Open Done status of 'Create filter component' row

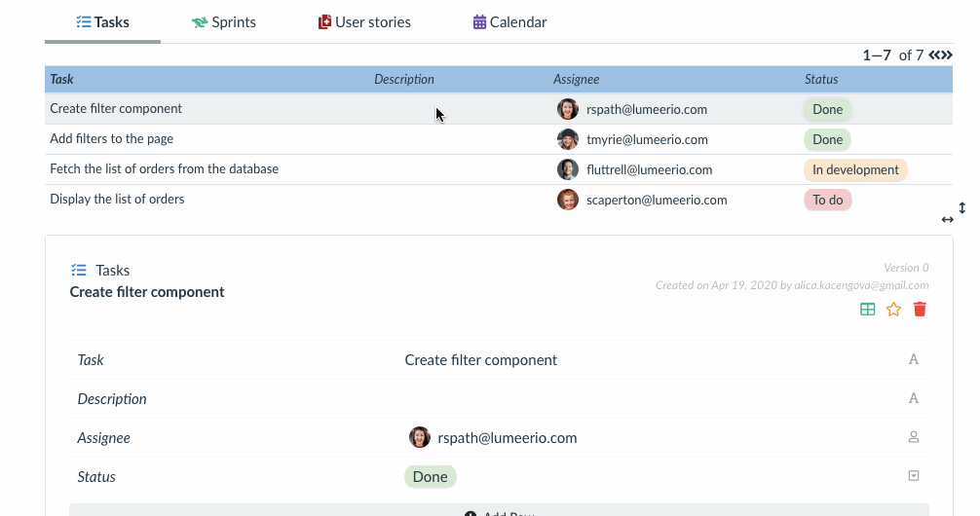(x=827, y=109)
